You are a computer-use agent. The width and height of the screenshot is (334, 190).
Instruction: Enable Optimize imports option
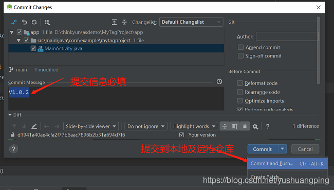pyautogui.click(x=240, y=101)
